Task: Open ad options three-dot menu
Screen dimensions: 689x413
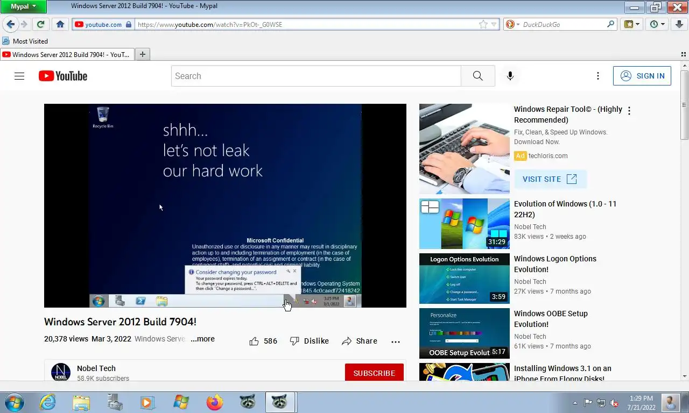Action: click(x=629, y=110)
